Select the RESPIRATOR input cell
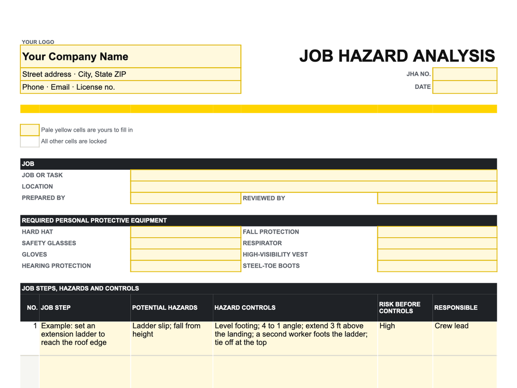The image size is (517, 388). point(437,243)
